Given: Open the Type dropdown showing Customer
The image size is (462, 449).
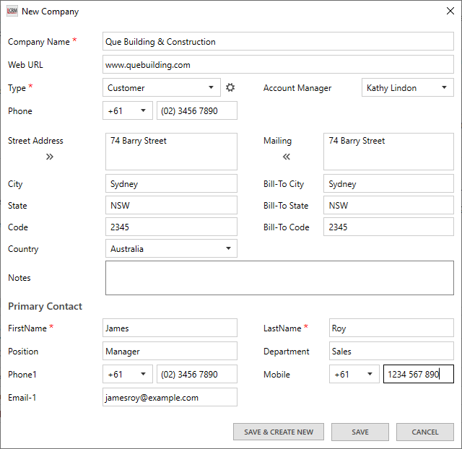Looking at the screenshot, I should pos(162,88).
